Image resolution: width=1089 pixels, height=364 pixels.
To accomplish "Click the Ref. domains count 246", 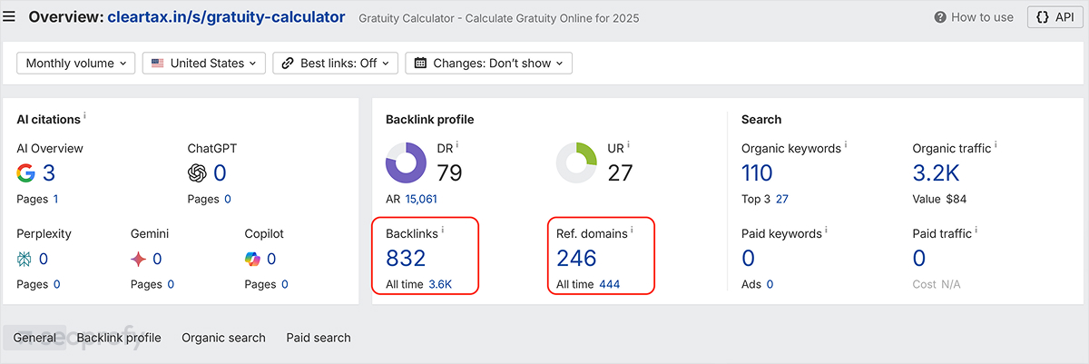I will pos(576,258).
